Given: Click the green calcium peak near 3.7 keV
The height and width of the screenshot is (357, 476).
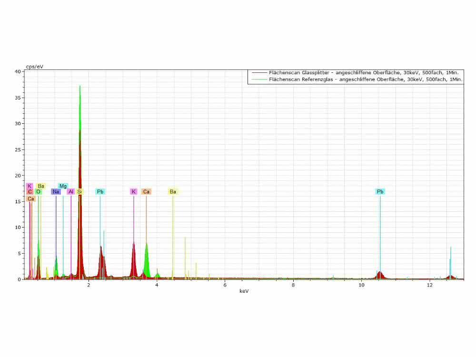Looking at the screenshot, I should [147, 261].
